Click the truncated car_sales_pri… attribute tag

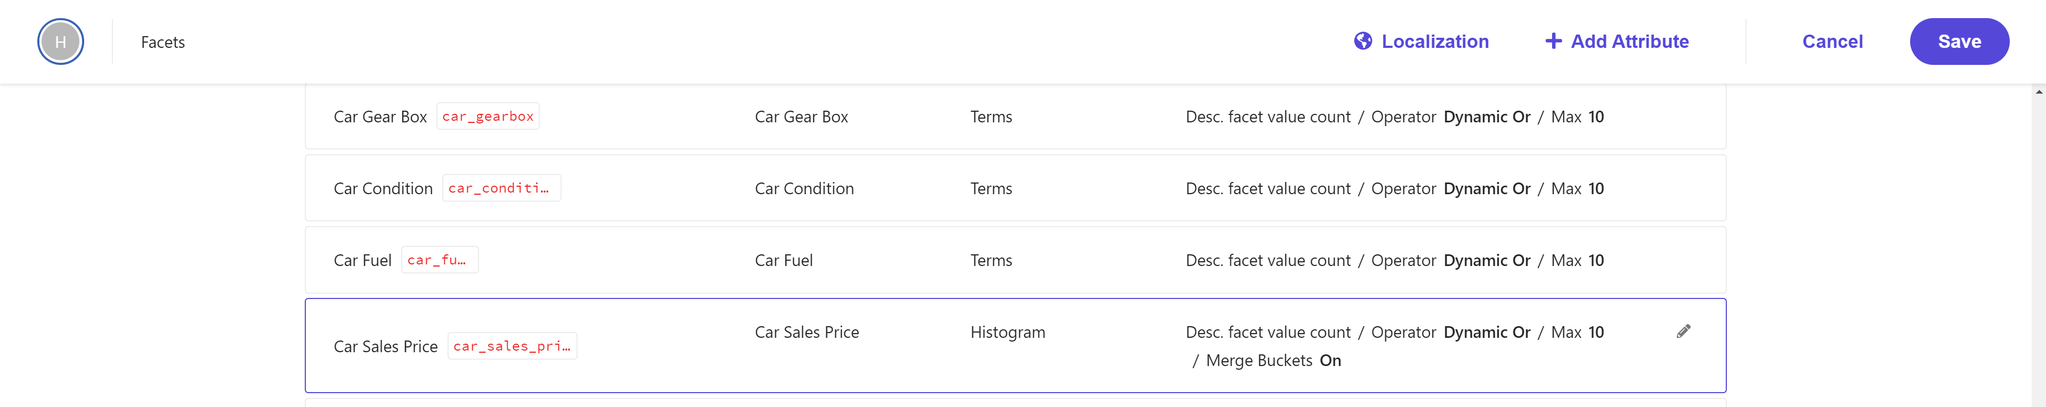(x=512, y=347)
